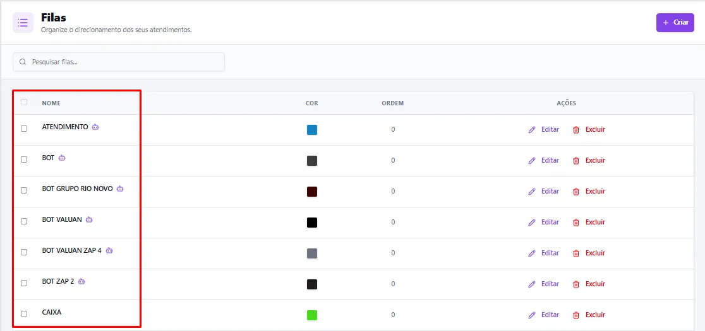Click the dark maroon BOT GRUPO RIO NOVO swatch
The width and height of the screenshot is (705, 331).
pos(312,192)
